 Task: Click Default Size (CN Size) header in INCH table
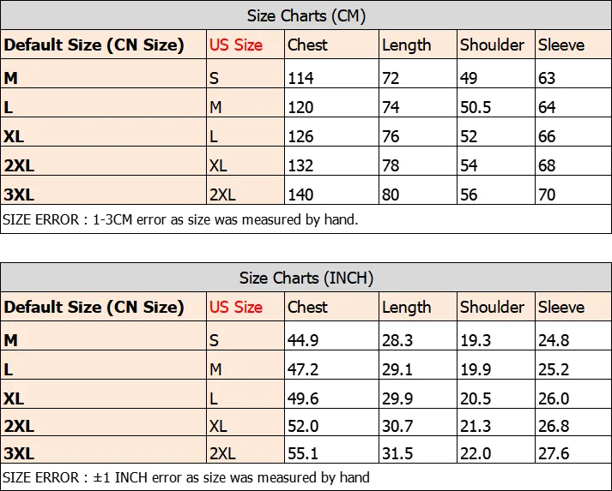pos(94,307)
